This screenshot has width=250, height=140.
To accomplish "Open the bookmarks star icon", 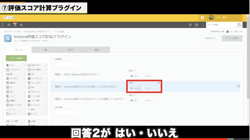I will click(x=21, y=25).
